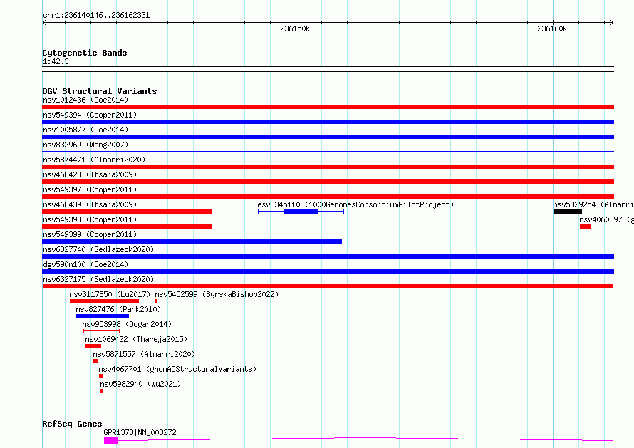Open the nsv549398 (Cooper2011) label
Image resolution: width=634 pixels, height=448 pixels.
click(x=90, y=219)
